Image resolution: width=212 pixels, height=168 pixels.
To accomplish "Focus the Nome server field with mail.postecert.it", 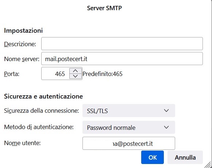I will coord(122,59).
